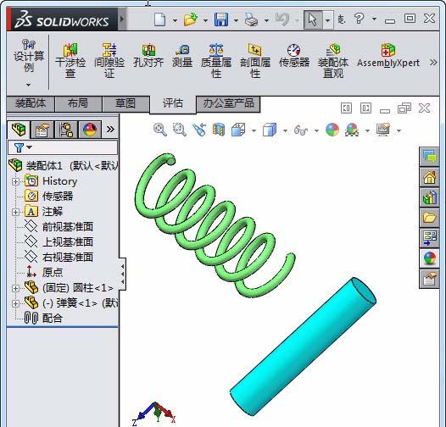Select 配合 mates folder in tree
The height and width of the screenshot is (427, 446).
(x=52, y=318)
